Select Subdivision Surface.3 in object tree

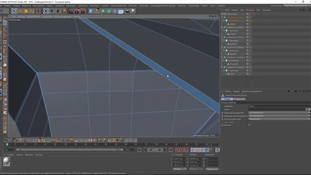pos(235,47)
